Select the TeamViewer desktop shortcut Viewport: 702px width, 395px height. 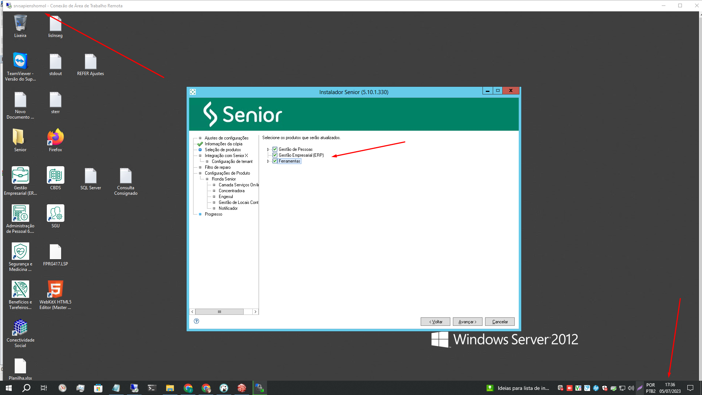(20, 67)
